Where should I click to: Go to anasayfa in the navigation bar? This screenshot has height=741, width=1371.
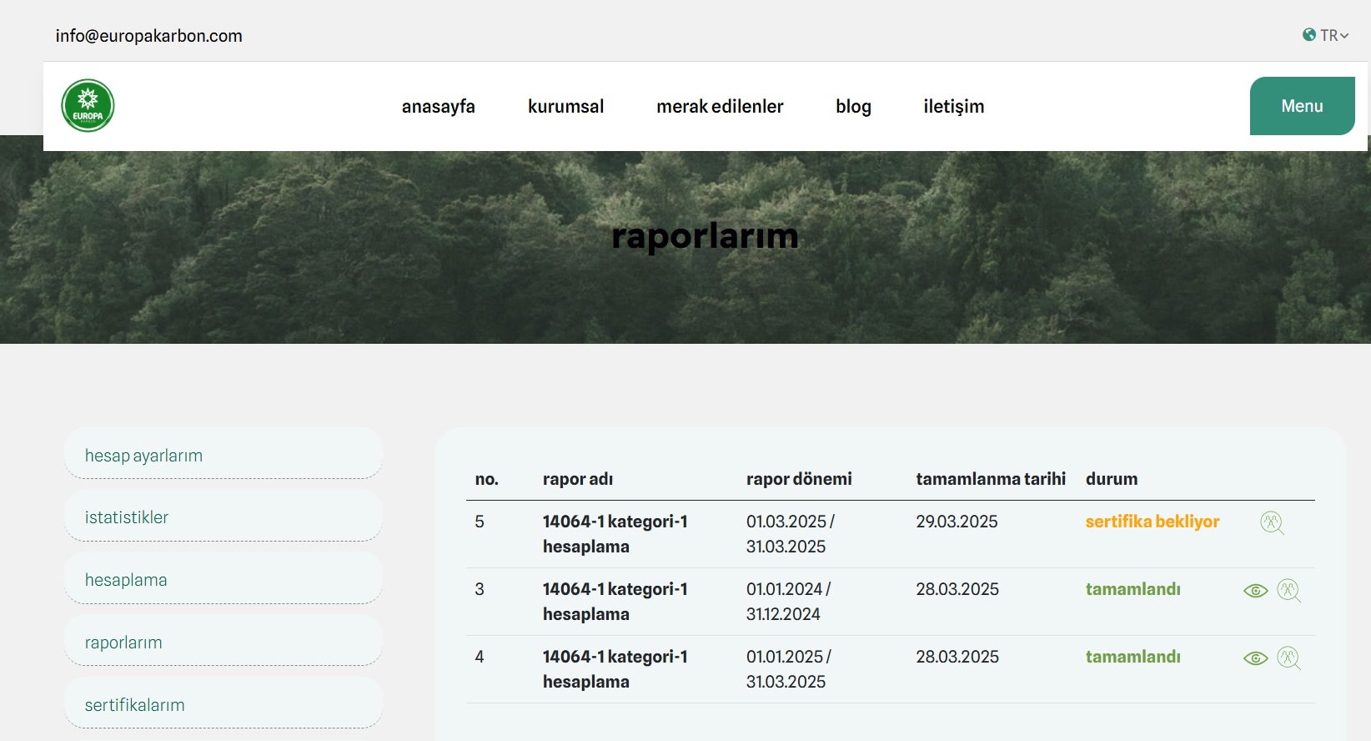pyautogui.click(x=438, y=107)
